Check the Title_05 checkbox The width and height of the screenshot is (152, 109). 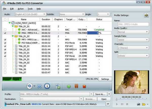click(5, 66)
